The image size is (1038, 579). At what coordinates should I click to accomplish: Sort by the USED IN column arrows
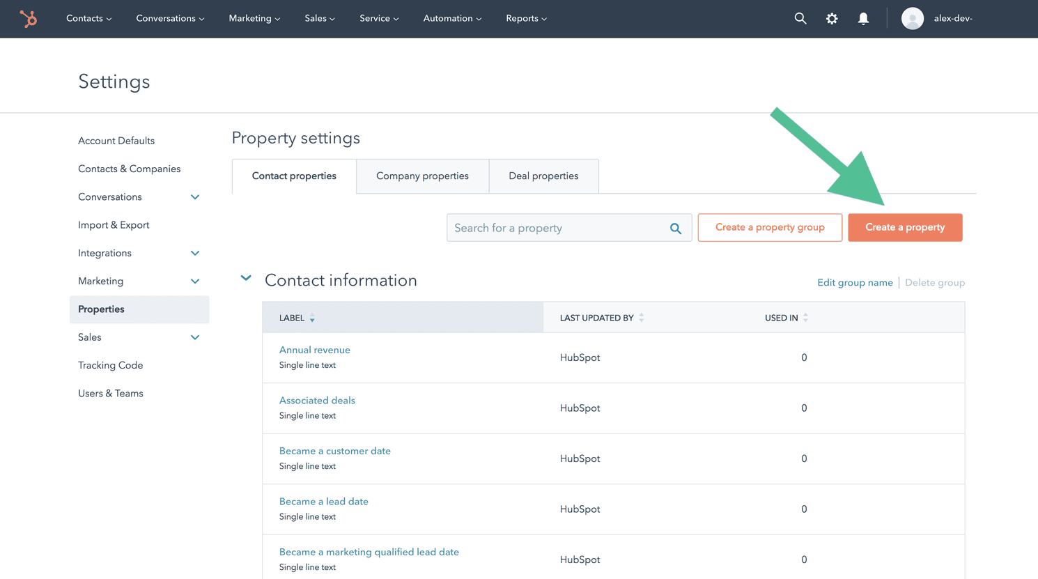pyautogui.click(x=805, y=318)
